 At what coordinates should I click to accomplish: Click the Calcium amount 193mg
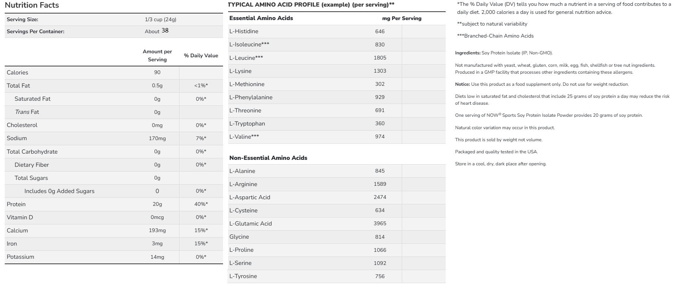pos(157,231)
